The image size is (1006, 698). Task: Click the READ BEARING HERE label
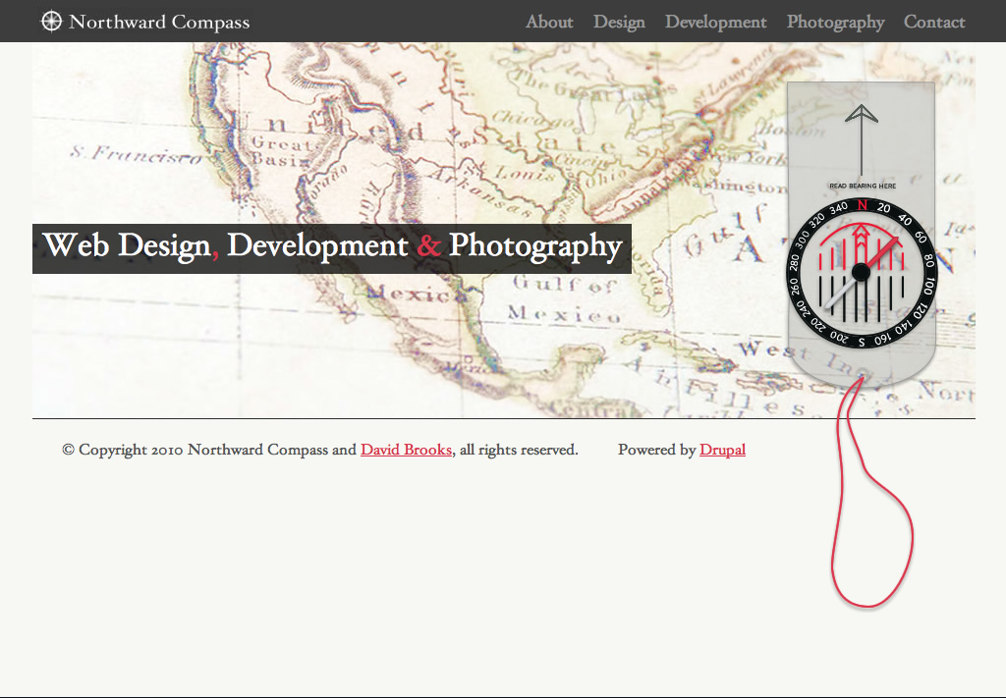pyautogui.click(x=862, y=186)
